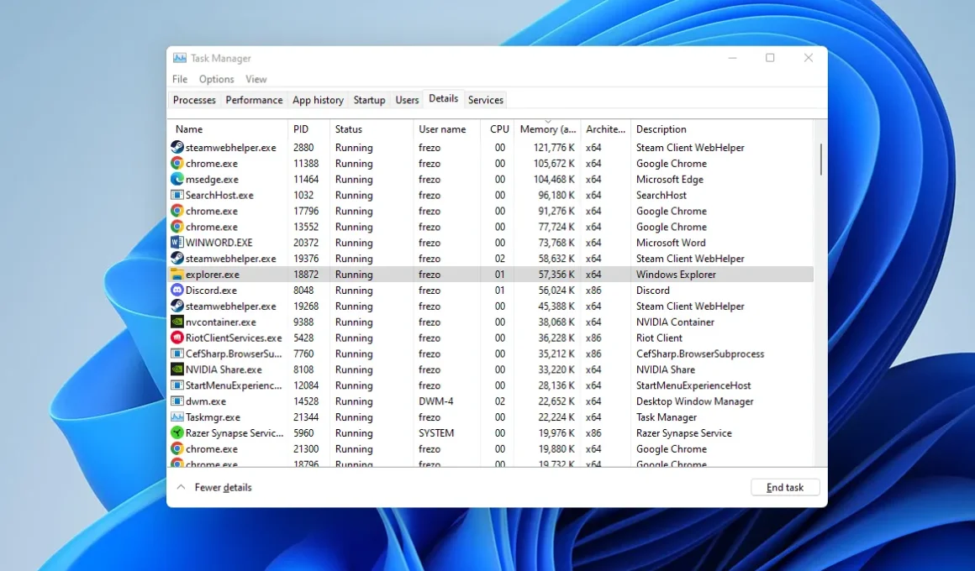This screenshot has height=571, width=975.
Task: Click the NVIDIA icon beside NVIDIA Share.exe
Action: [x=177, y=369]
